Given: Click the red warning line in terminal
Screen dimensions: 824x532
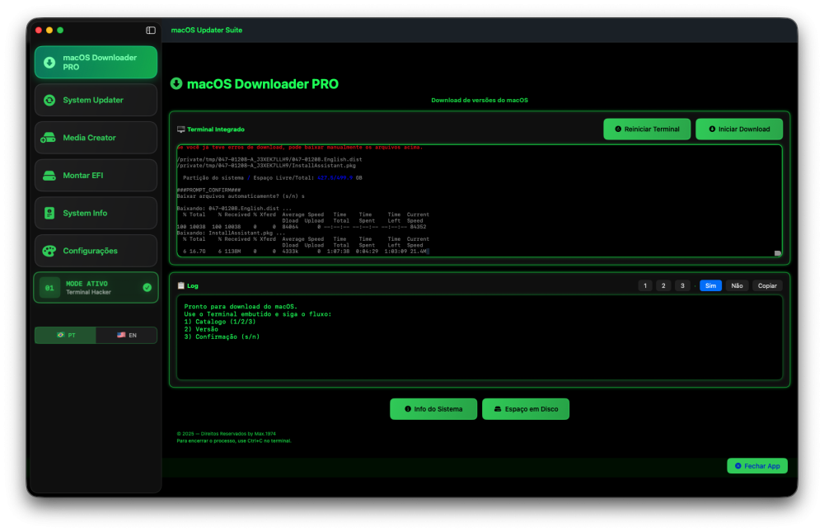Looking at the screenshot, I should coord(300,148).
